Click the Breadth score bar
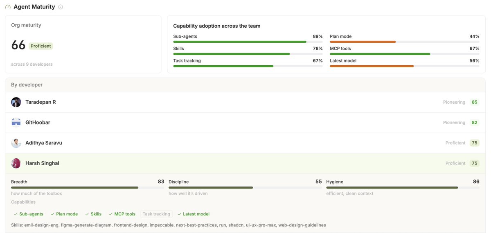 pos(88,188)
